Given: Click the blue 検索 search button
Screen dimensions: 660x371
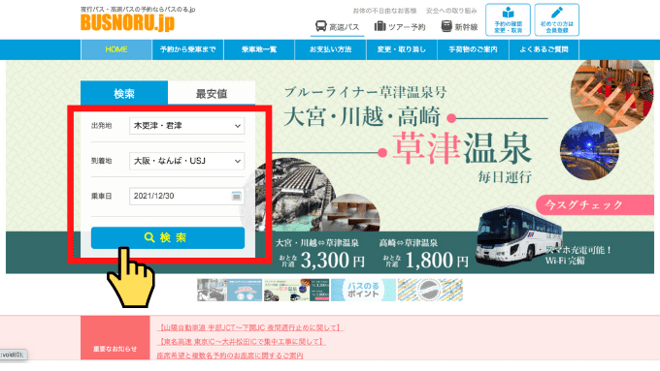Looking at the screenshot, I should pos(168,238).
